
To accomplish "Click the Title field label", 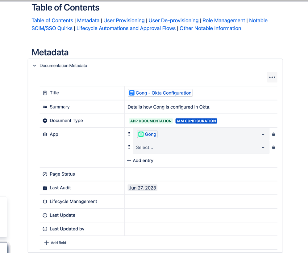I will [54, 93].
